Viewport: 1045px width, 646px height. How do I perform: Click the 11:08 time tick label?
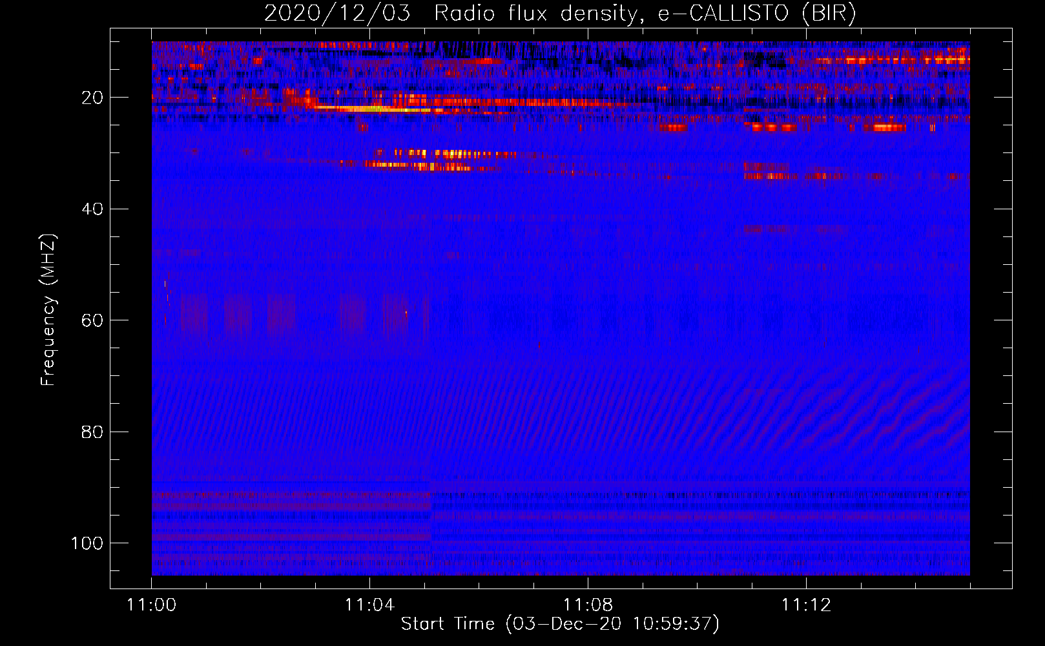tap(588, 605)
